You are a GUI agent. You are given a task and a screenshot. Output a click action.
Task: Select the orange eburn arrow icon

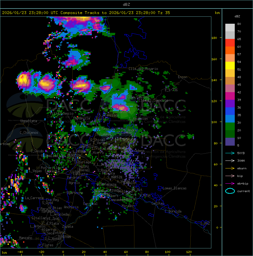tap(230, 168)
